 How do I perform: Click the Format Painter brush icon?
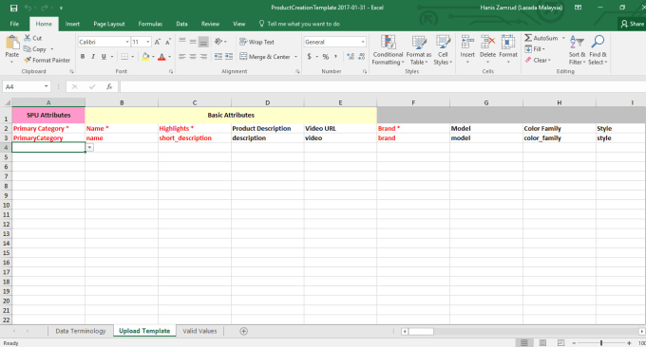click(28, 60)
